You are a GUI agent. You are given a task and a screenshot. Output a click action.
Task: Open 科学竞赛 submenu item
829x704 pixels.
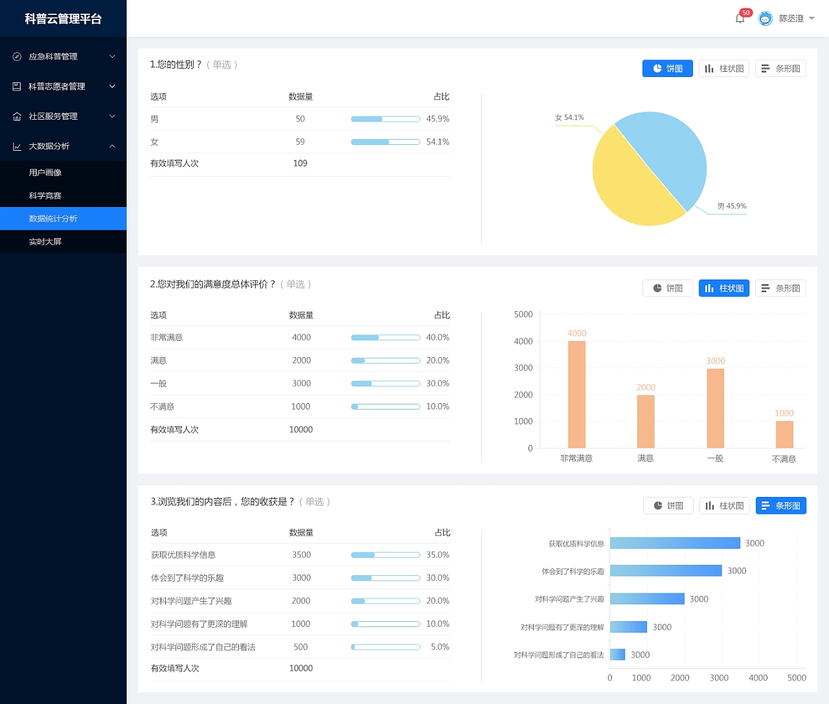[x=63, y=195]
